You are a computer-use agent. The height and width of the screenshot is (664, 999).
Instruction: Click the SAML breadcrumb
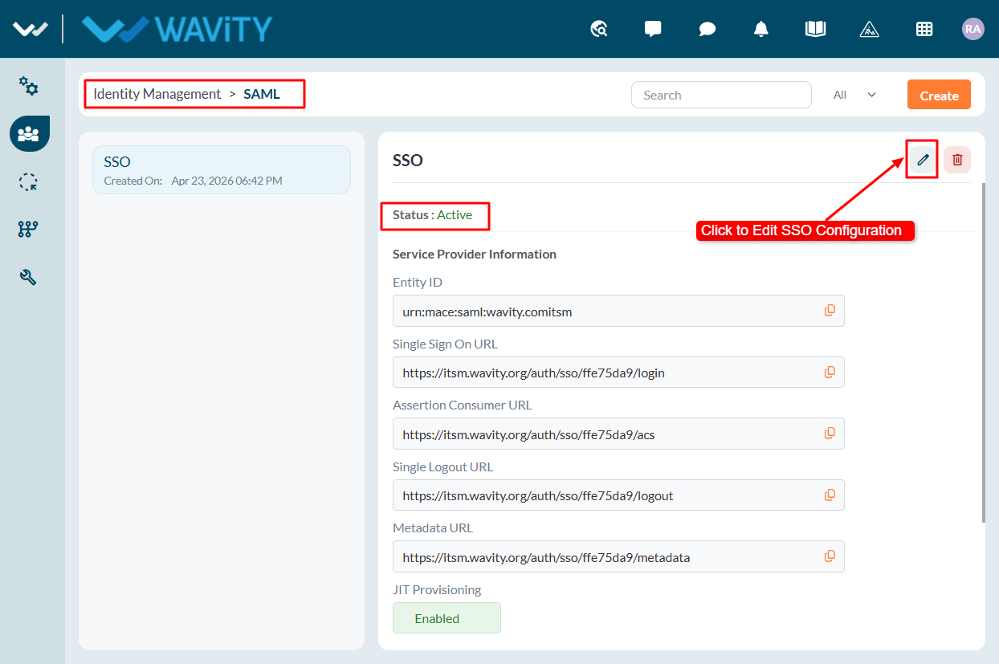click(262, 94)
